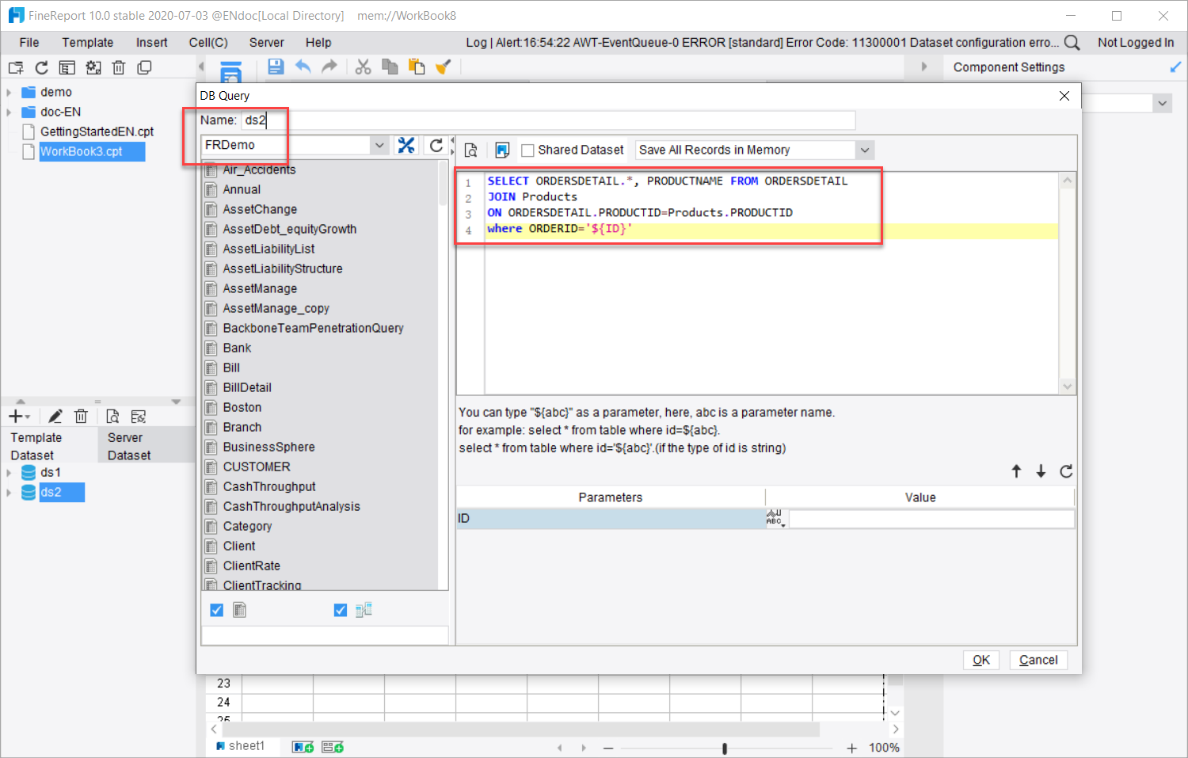Viewport: 1188px width, 758px height.
Task: Cancel the DB Query dialog
Action: pyautogui.click(x=1038, y=660)
